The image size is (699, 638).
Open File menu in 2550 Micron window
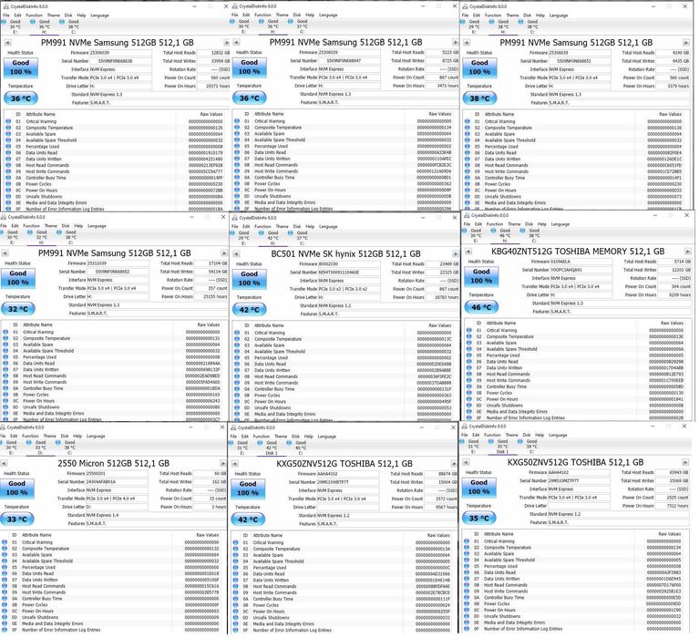(2, 436)
